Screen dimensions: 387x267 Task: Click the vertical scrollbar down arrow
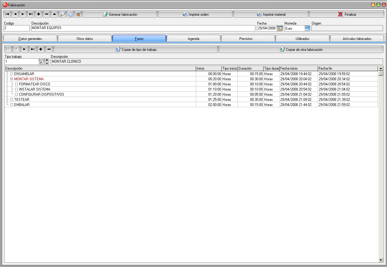point(381,260)
